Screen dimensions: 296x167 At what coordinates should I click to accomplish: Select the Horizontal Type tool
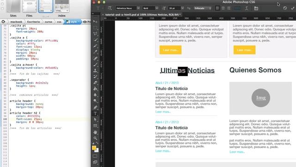(x=95, y=113)
